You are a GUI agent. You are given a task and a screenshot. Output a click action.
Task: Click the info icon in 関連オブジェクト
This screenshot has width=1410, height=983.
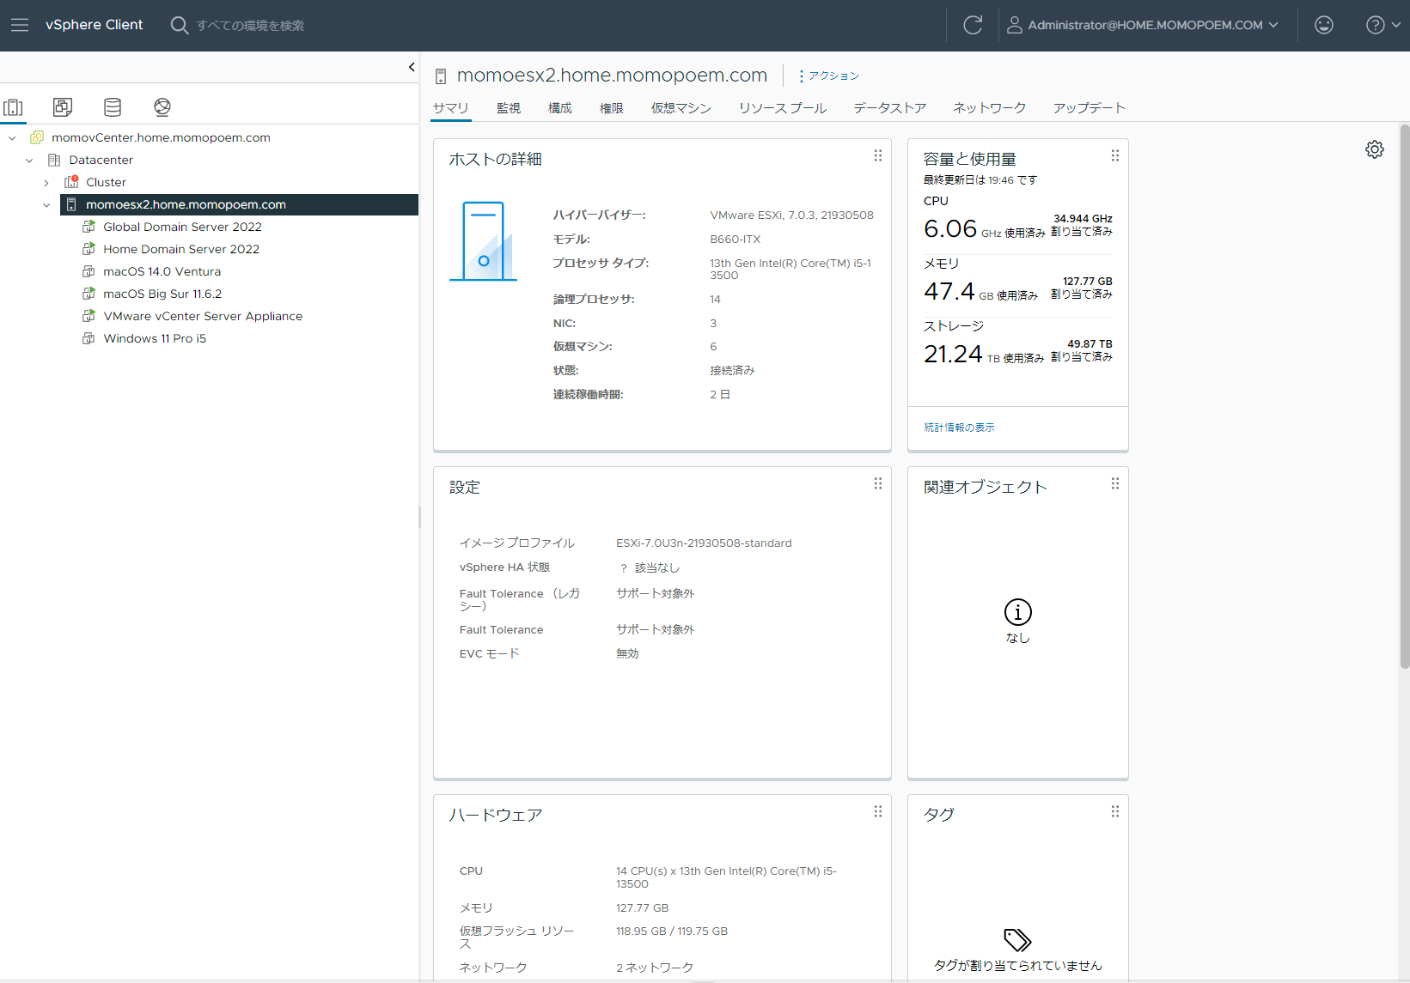(x=1018, y=612)
